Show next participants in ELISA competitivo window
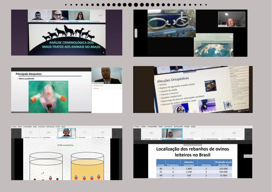 [x=114, y=134]
